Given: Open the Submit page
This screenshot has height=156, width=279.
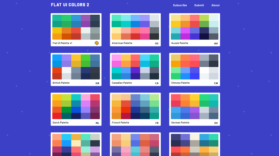Looking at the screenshot, I should 199,5.
